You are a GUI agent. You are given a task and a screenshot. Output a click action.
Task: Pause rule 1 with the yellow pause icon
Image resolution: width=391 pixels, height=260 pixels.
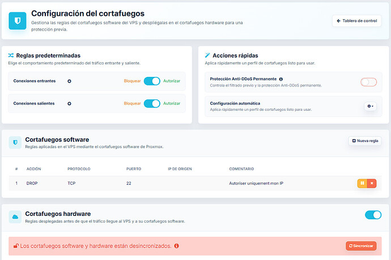(x=362, y=183)
